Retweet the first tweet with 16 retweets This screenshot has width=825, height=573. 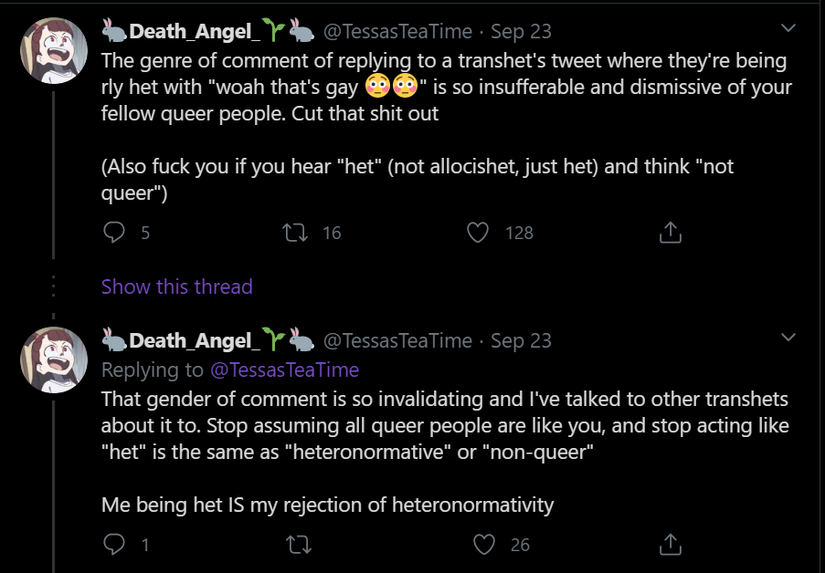pyautogui.click(x=295, y=233)
